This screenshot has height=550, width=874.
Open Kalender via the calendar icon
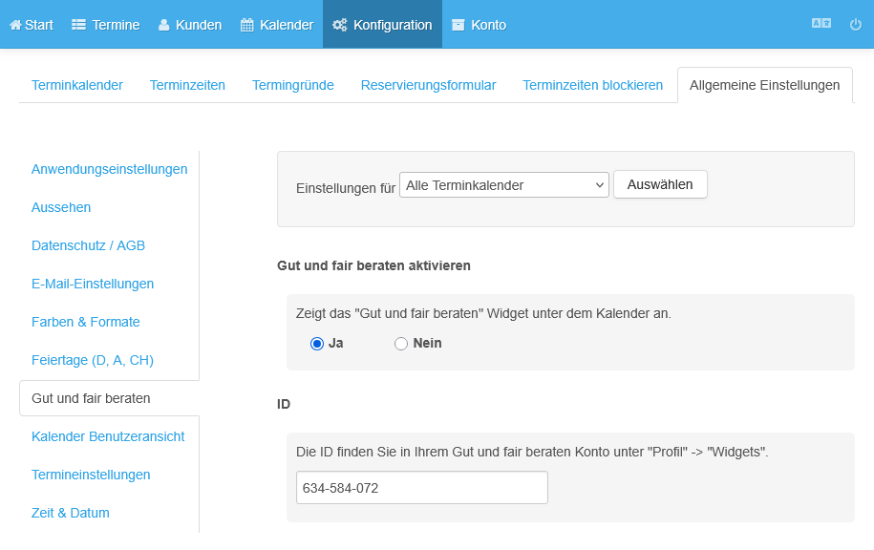[x=247, y=25]
